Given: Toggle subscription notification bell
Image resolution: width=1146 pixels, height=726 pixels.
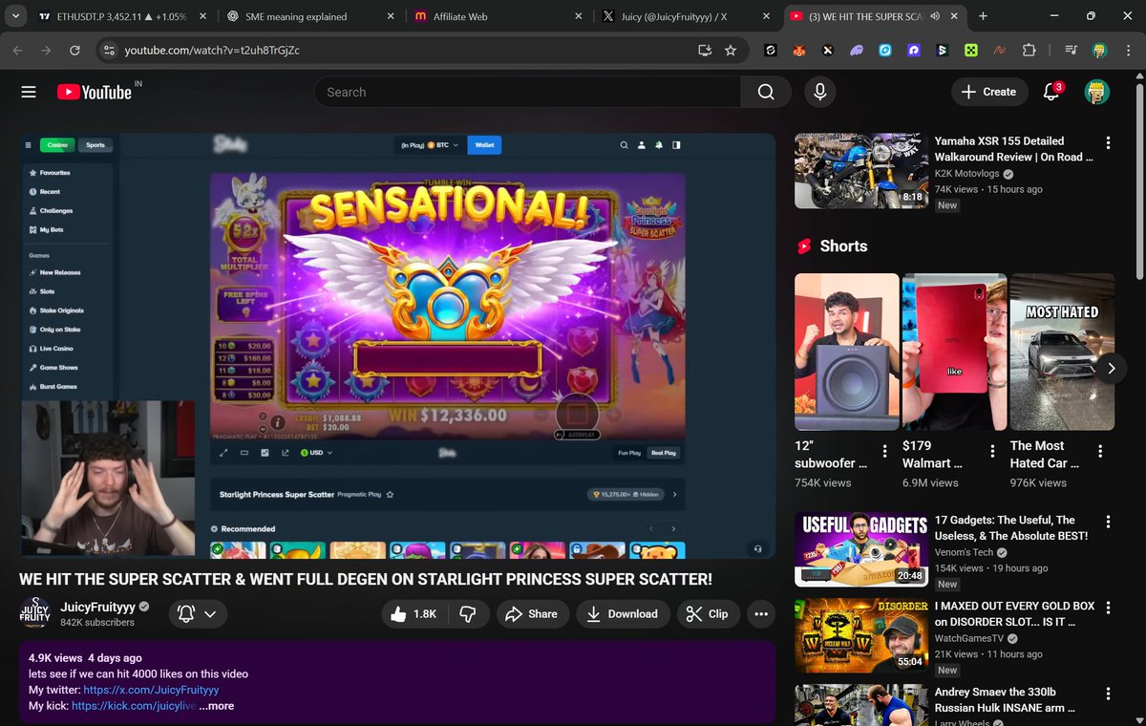Looking at the screenshot, I should tap(186, 614).
